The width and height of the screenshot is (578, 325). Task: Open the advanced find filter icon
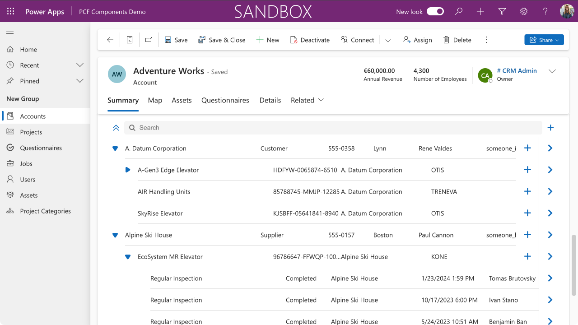coord(502,12)
